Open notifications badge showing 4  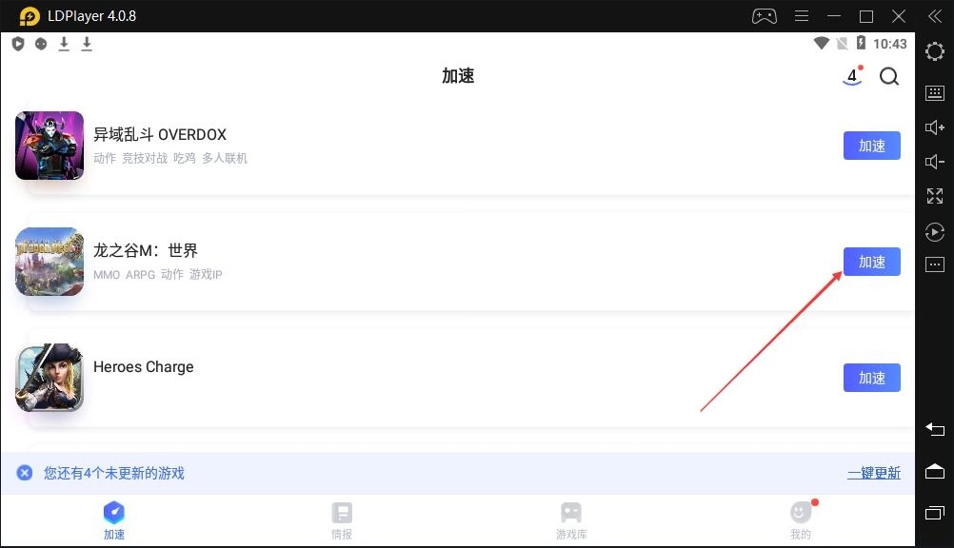(x=853, y=75)
